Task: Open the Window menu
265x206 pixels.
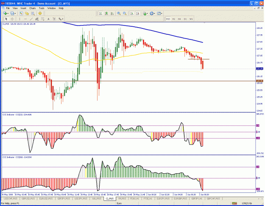Action: [51, 8]
